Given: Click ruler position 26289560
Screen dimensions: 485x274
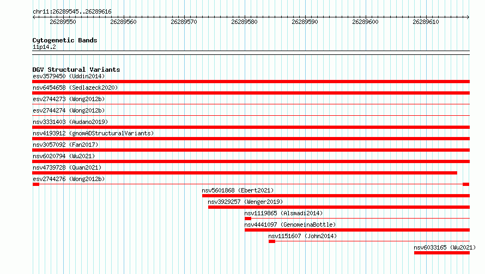Looking at the screenshot, I should [123, 22].
